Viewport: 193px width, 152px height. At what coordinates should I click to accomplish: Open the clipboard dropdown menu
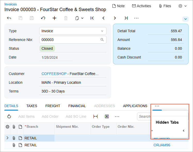(79, 18)
